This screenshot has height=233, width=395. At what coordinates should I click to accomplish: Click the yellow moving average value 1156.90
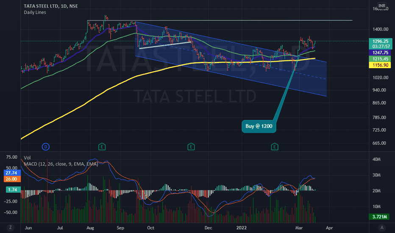380,65
